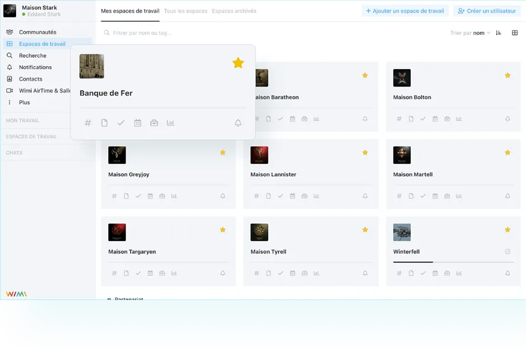
Task: Toggle Maison Bolton favorite star
Action: [508, 75]
